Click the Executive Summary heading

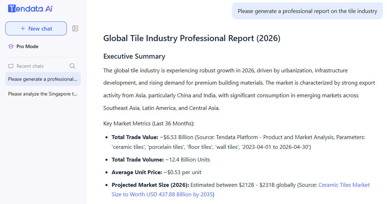(134, 56)
